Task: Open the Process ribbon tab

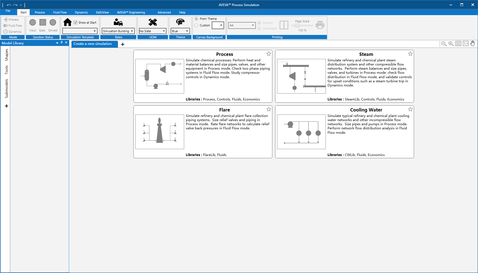Action: [x=40, y=12]
